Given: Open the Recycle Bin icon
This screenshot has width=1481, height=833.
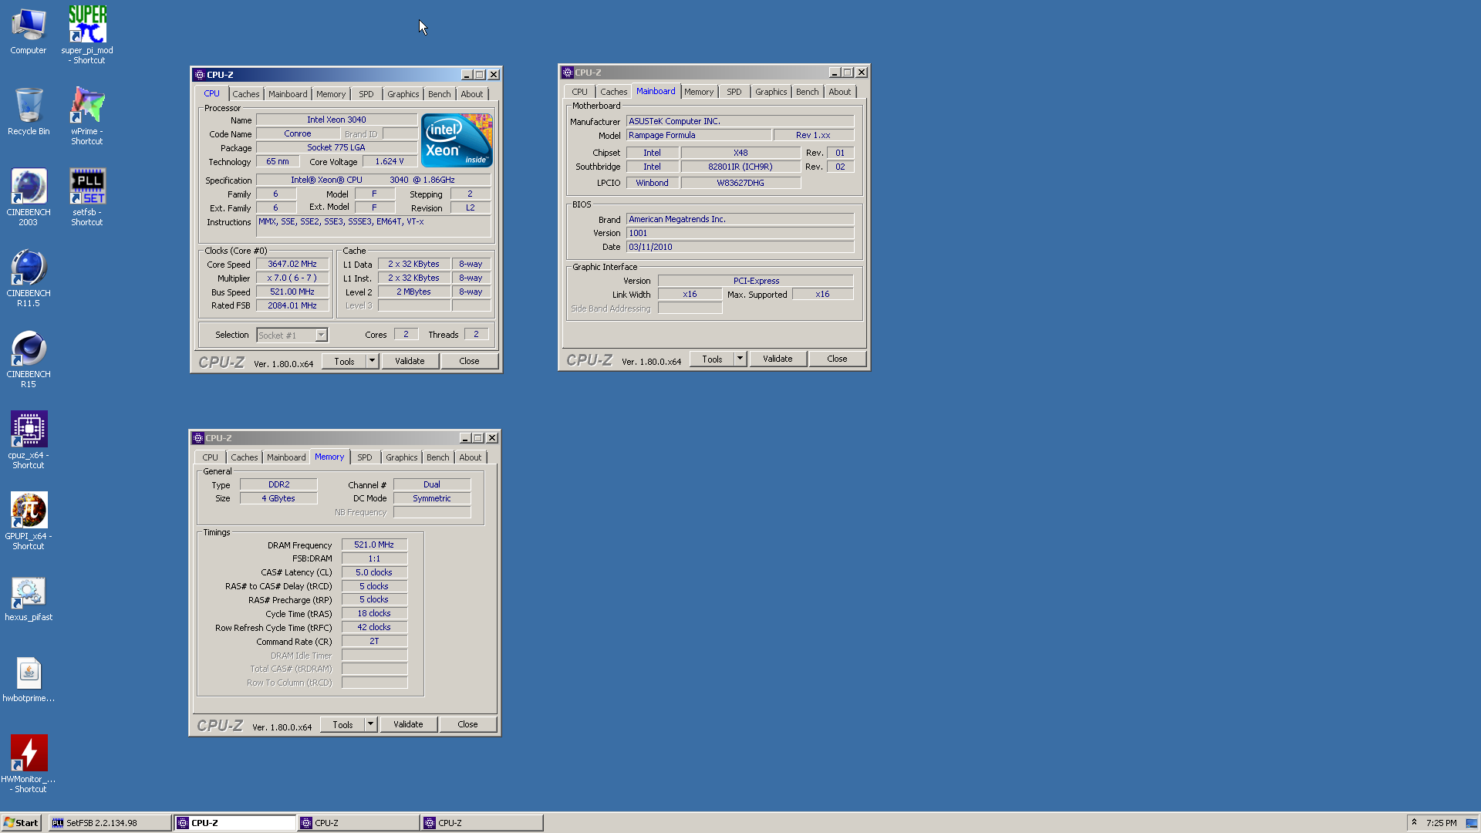Looking at the screenshot, I should click(29, 112).
